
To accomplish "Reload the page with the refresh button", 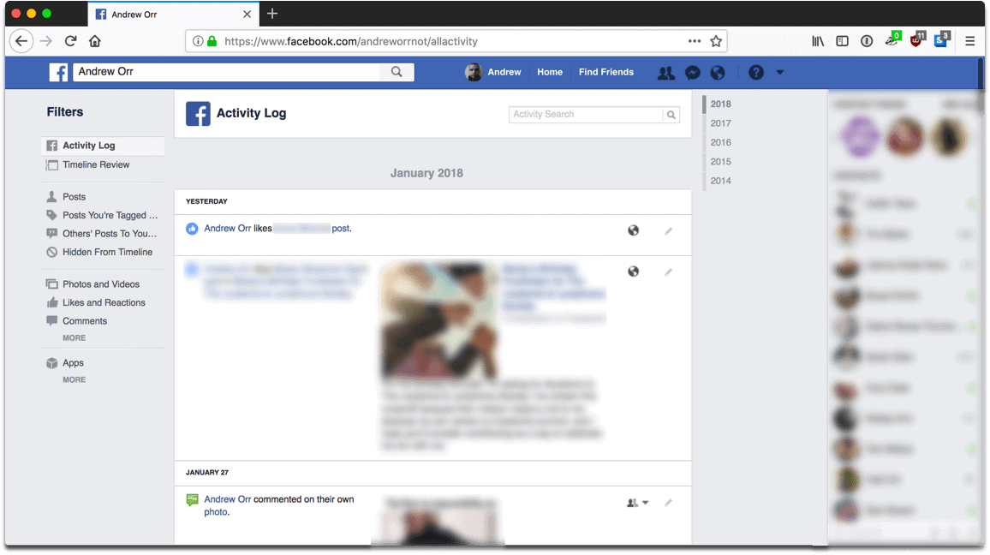I will click(71, 41).
